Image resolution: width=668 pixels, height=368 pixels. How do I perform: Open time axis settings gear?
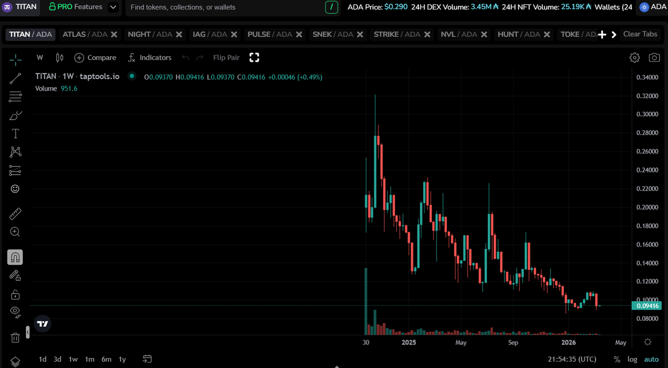tap(647, 342)
